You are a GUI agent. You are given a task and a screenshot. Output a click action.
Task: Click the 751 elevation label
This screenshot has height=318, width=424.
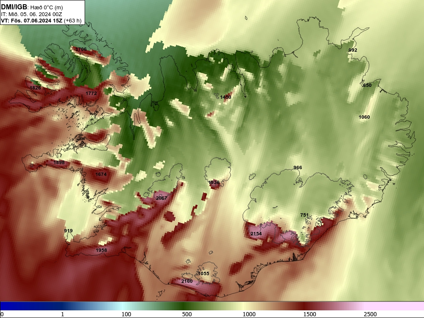[x=304, y=215]
